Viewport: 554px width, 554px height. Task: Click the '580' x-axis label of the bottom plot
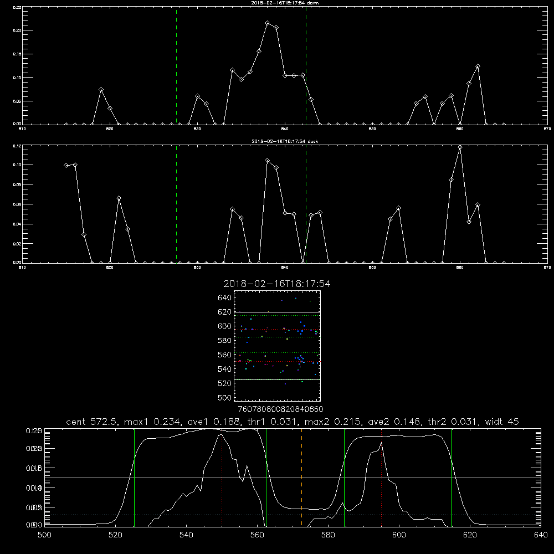328,535
